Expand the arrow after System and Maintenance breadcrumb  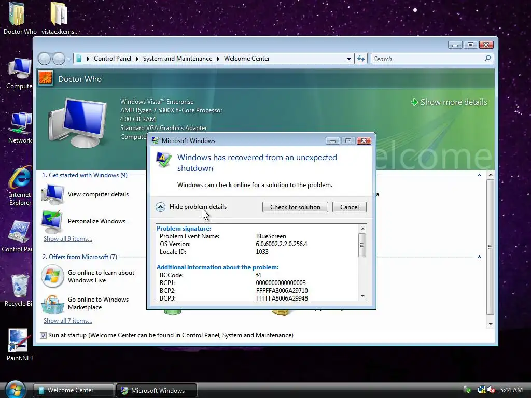[x=218, y=59]
